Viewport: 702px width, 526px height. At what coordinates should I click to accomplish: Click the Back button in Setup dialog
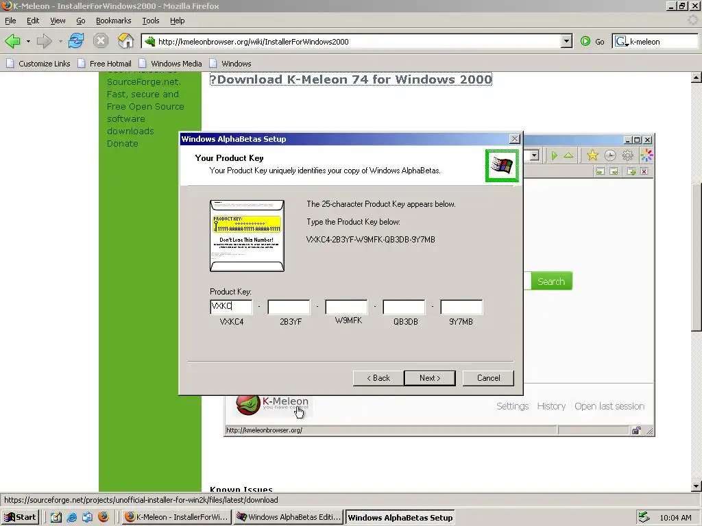pos(378,378)
